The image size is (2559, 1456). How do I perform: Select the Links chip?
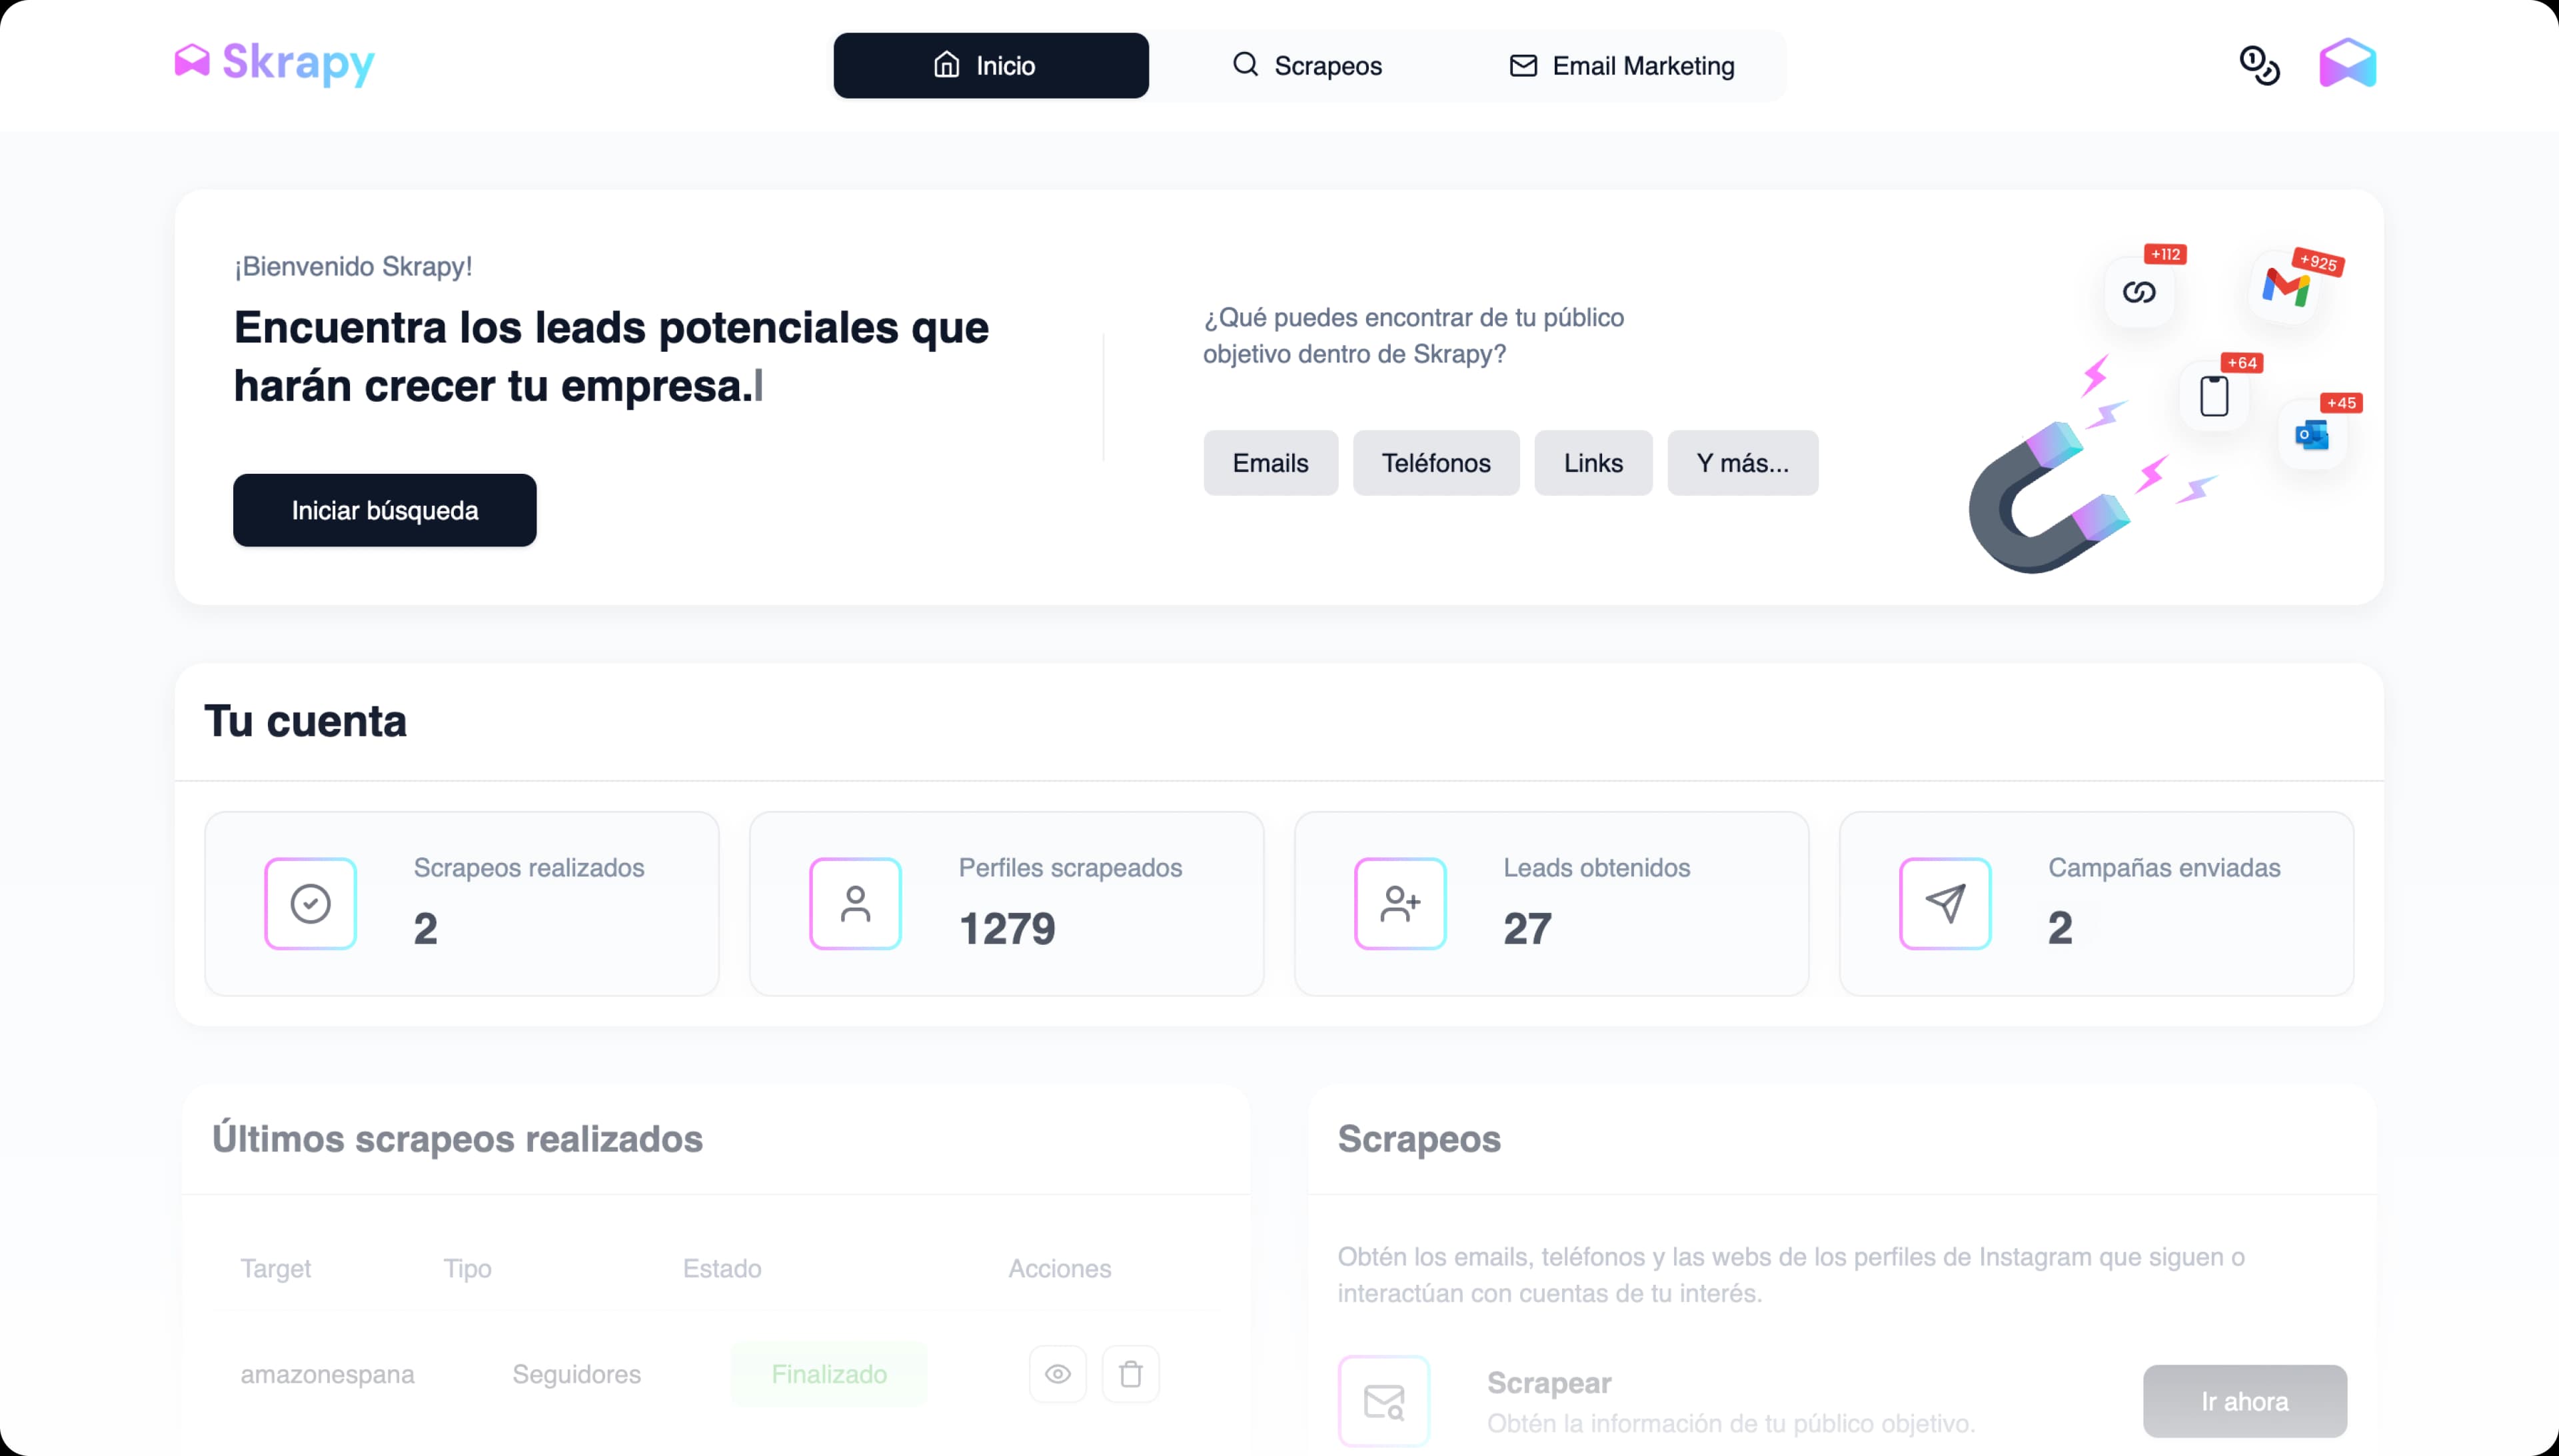point(1593,463)
